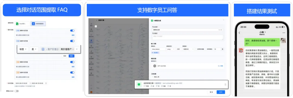The height and width of the screenshot is (98, 293).
Task: Click cancel button in model panel
Action: (212, 92)
